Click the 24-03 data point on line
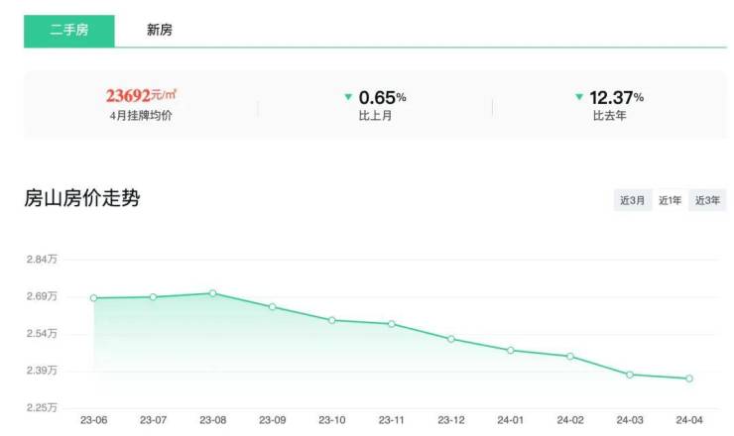 point(629,375)
